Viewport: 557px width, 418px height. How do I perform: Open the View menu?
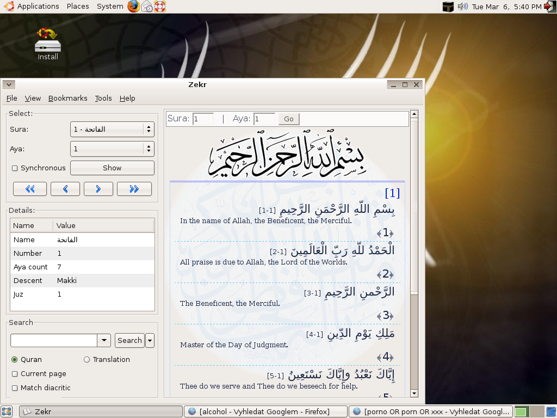[x=33, y=99]
